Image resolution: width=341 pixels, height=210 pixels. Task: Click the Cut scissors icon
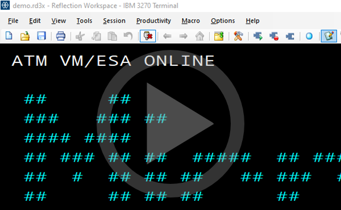pyautogui.click(x=80, y=36)
